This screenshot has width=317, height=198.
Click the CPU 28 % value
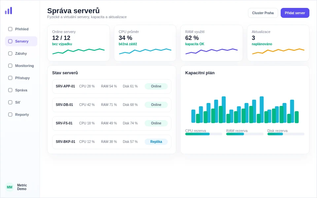click(87, 86)
